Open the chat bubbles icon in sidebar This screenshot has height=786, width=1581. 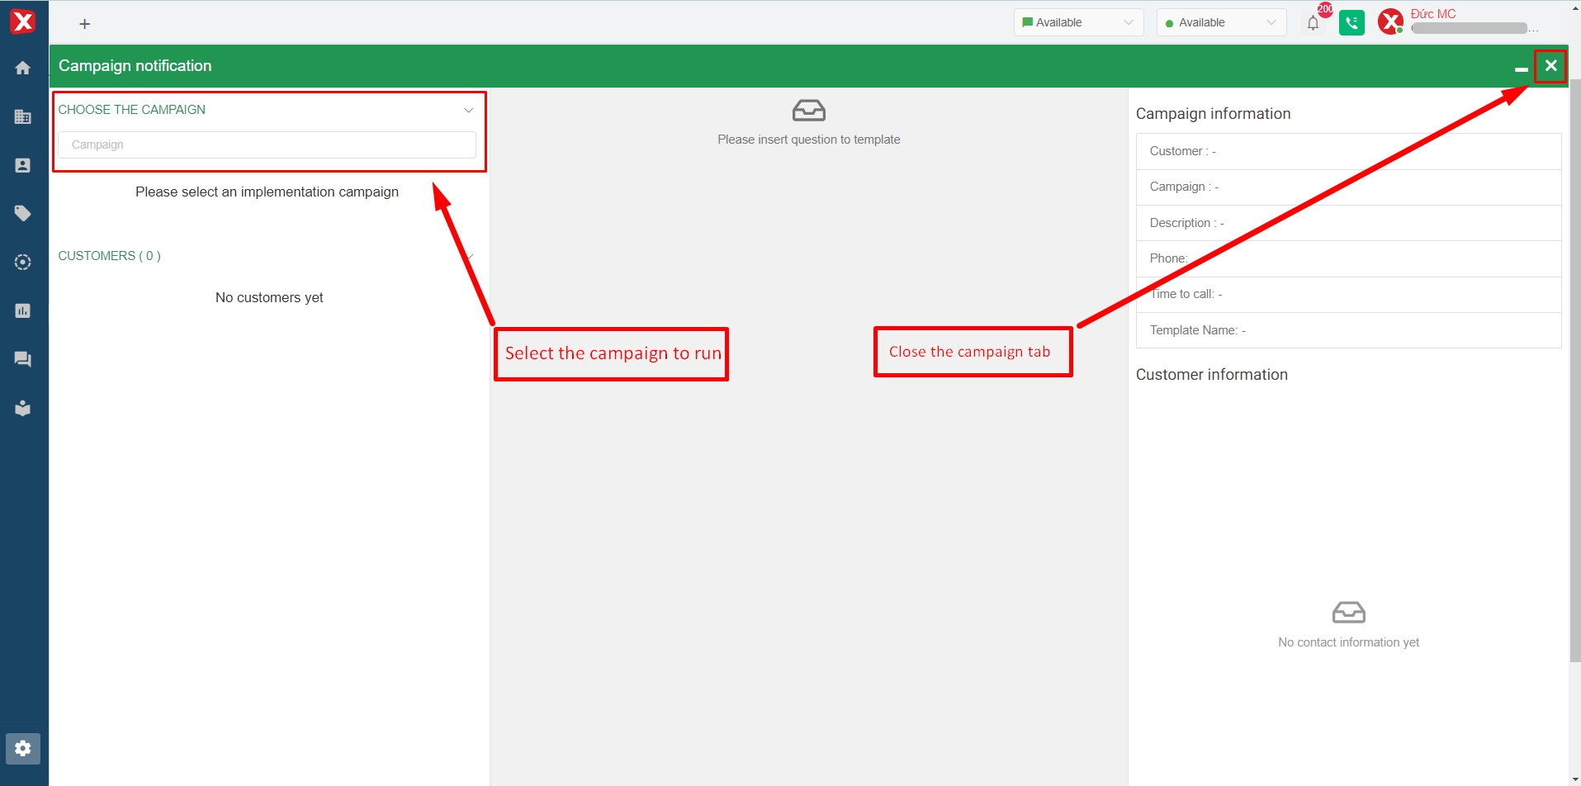tap(23, 359)
